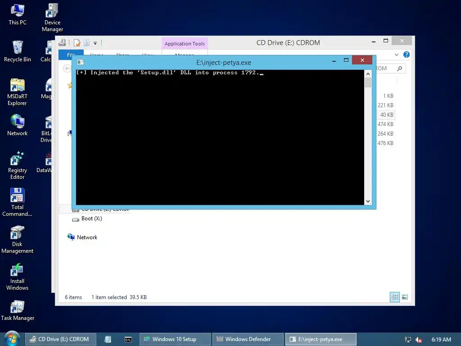Open Task Manager desktop shortcut
Image resolution: width=461 pixels, height=346 pixels.
pos(18,311)
